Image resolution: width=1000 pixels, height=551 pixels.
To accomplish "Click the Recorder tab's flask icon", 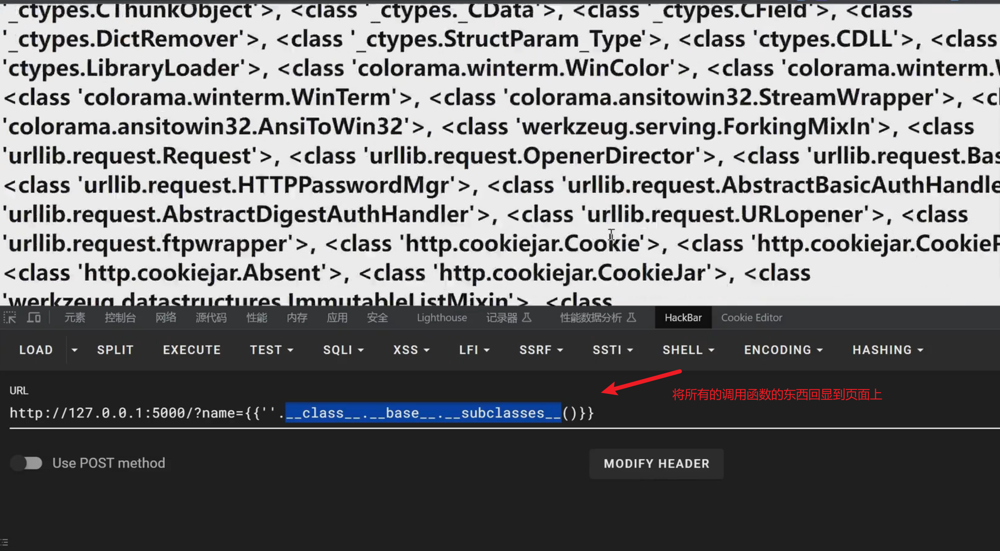I will tap(527, 317).
